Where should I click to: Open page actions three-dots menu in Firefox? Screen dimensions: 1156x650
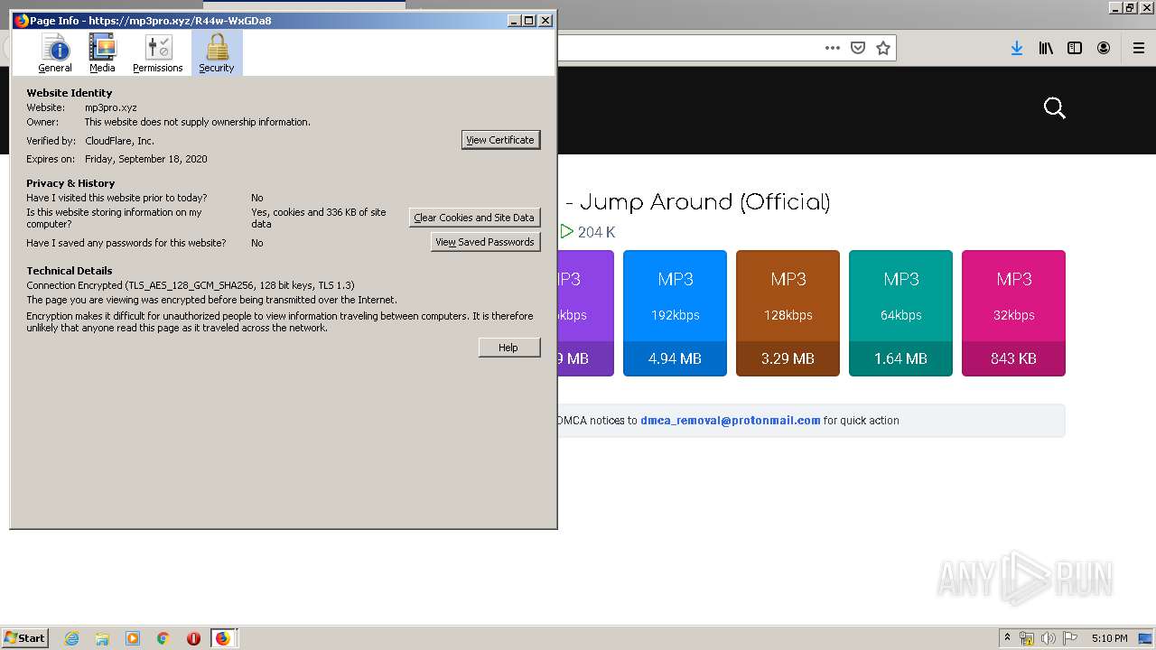pyautogui.click(x=833, y=48)
